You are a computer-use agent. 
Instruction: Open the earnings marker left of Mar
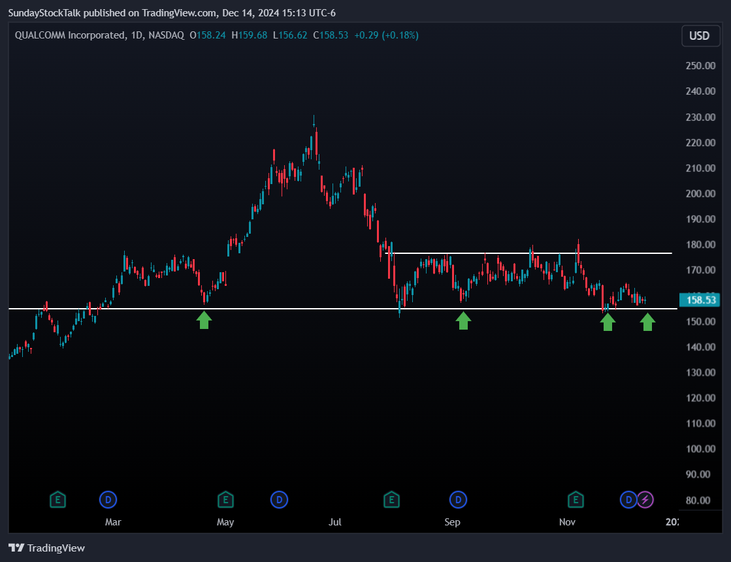57,500
